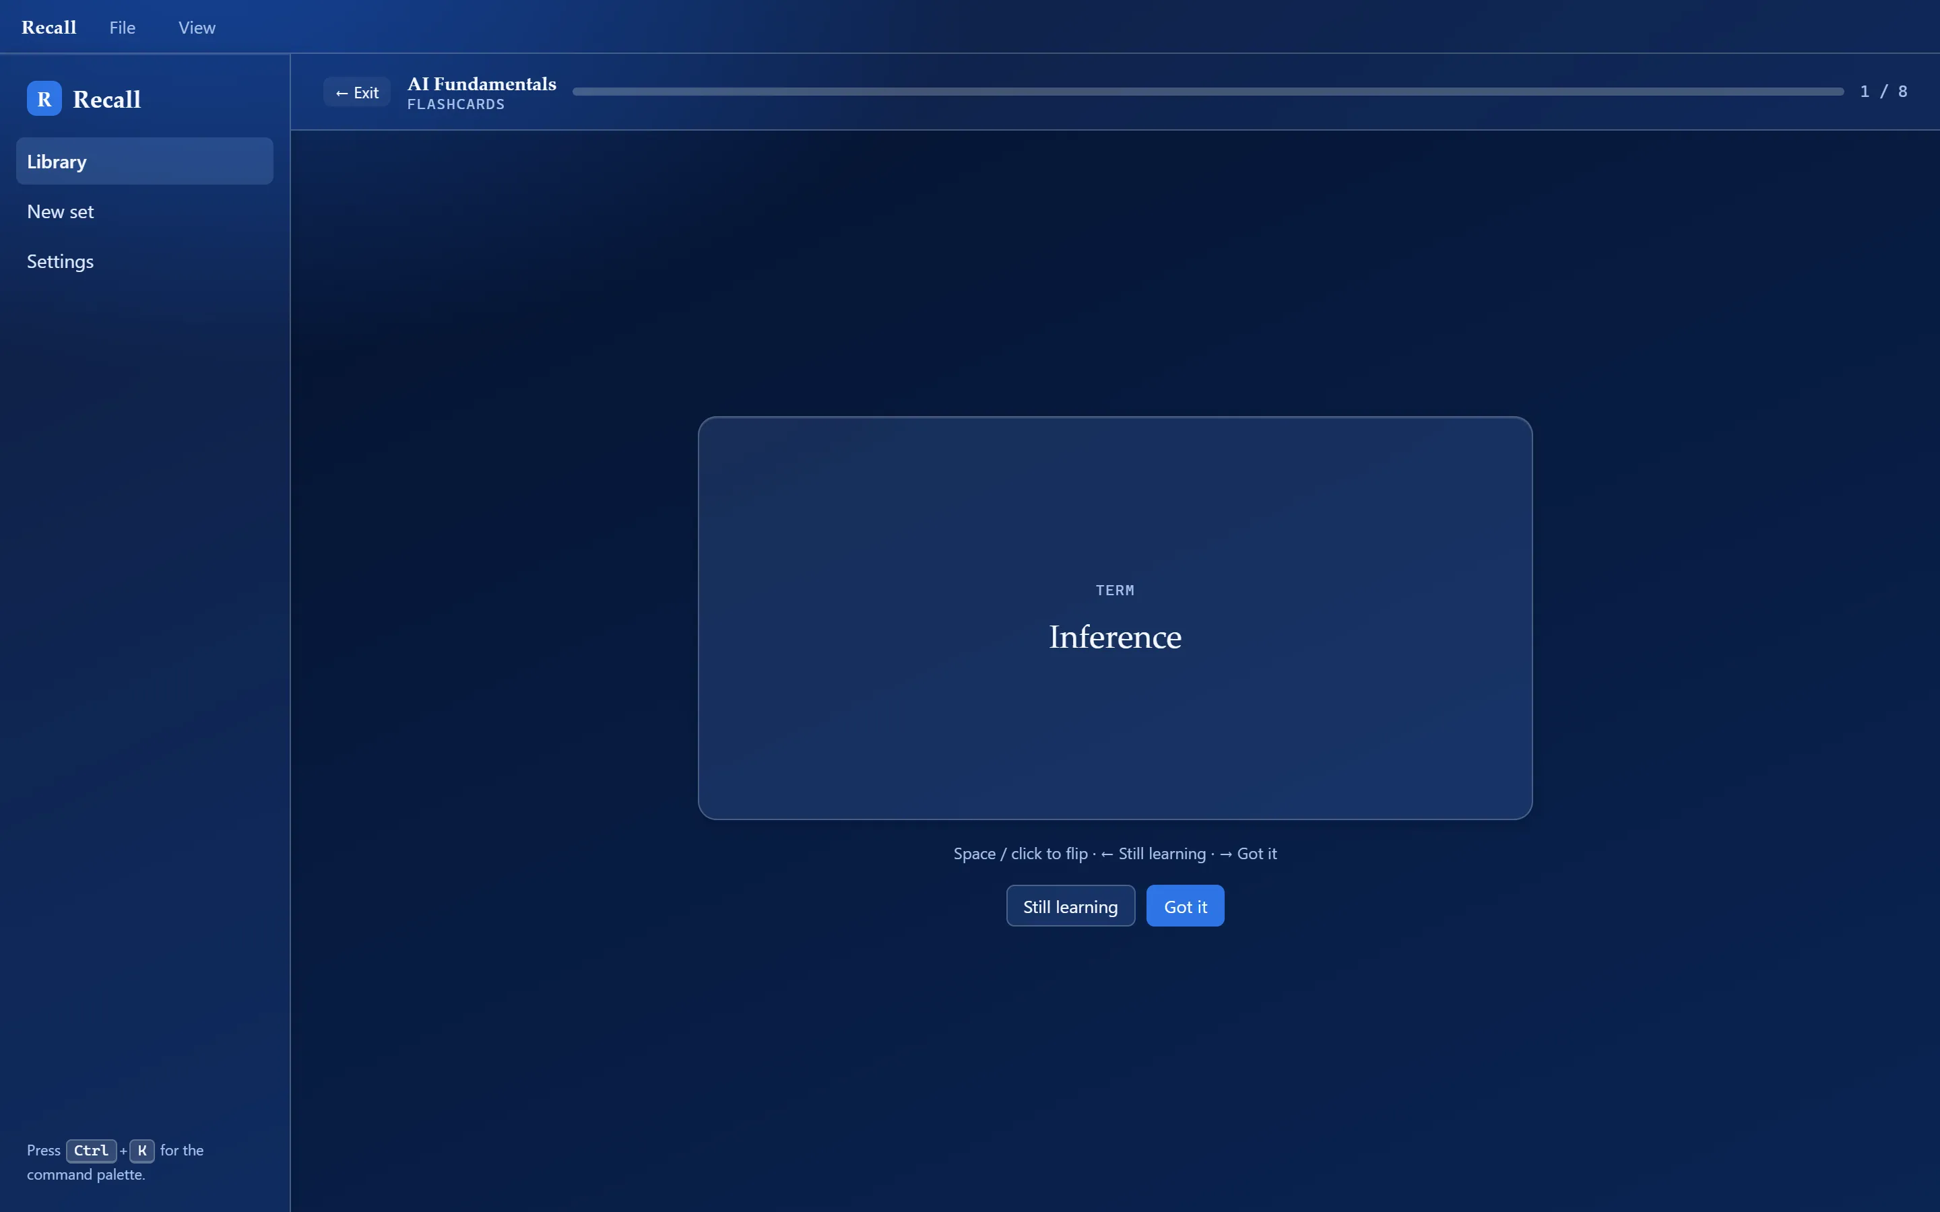1940x1212 pixels.
Task: Open Settings in the sidebar
Action: pos(144,261)
